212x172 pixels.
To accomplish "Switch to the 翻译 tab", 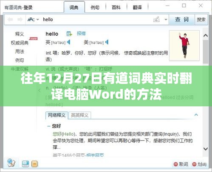I will coord(137,7).
